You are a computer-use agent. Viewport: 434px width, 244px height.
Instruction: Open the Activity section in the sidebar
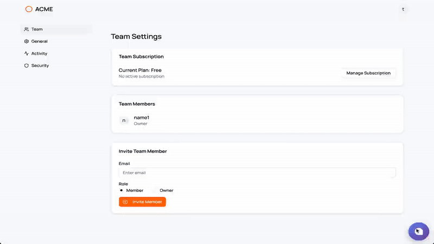click(56, 53)
